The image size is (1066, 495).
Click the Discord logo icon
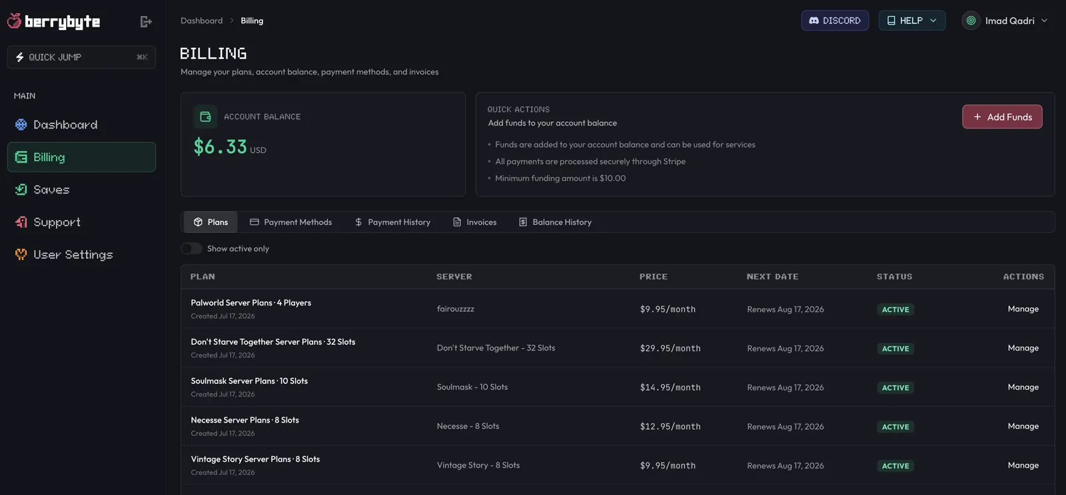(813, 21)
